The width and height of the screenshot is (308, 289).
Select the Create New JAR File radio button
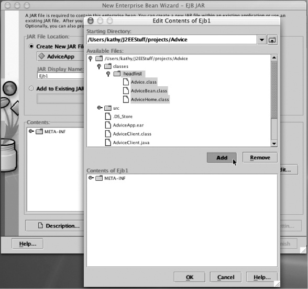[31, 46]
